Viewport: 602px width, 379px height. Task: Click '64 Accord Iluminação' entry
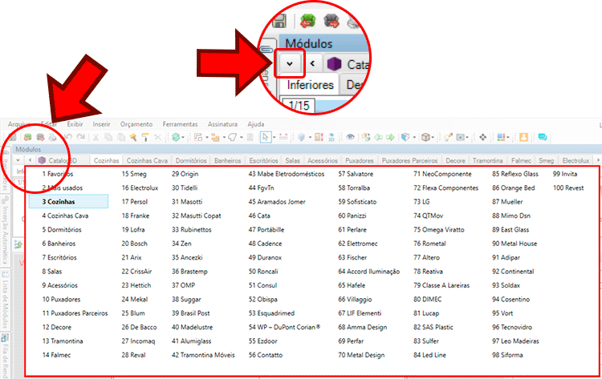369,272
